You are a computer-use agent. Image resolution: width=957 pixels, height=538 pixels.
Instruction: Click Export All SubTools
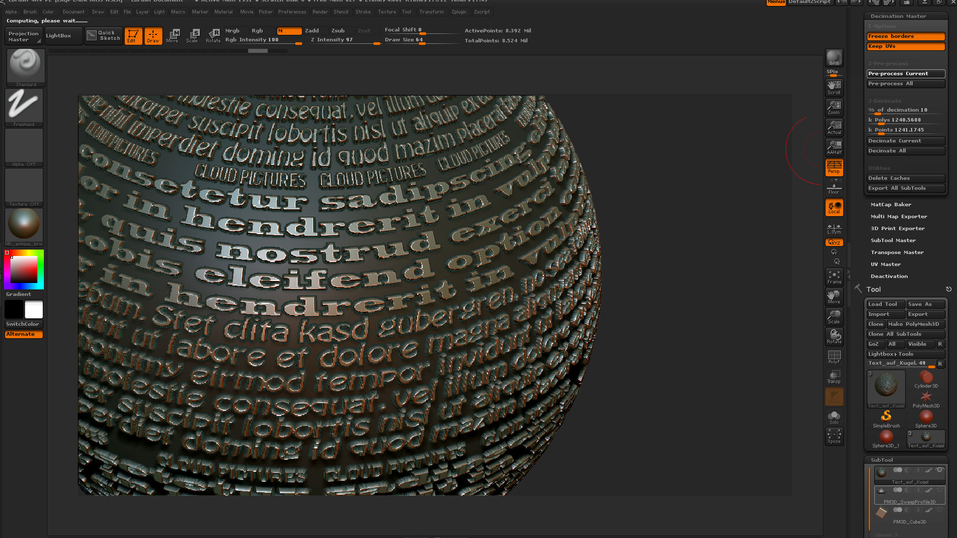click(x=906, y=188)
